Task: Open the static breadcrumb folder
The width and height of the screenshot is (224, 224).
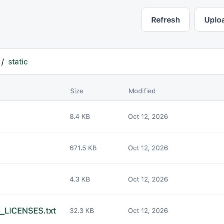Action: pyautogui.click(x=18, y=62)
